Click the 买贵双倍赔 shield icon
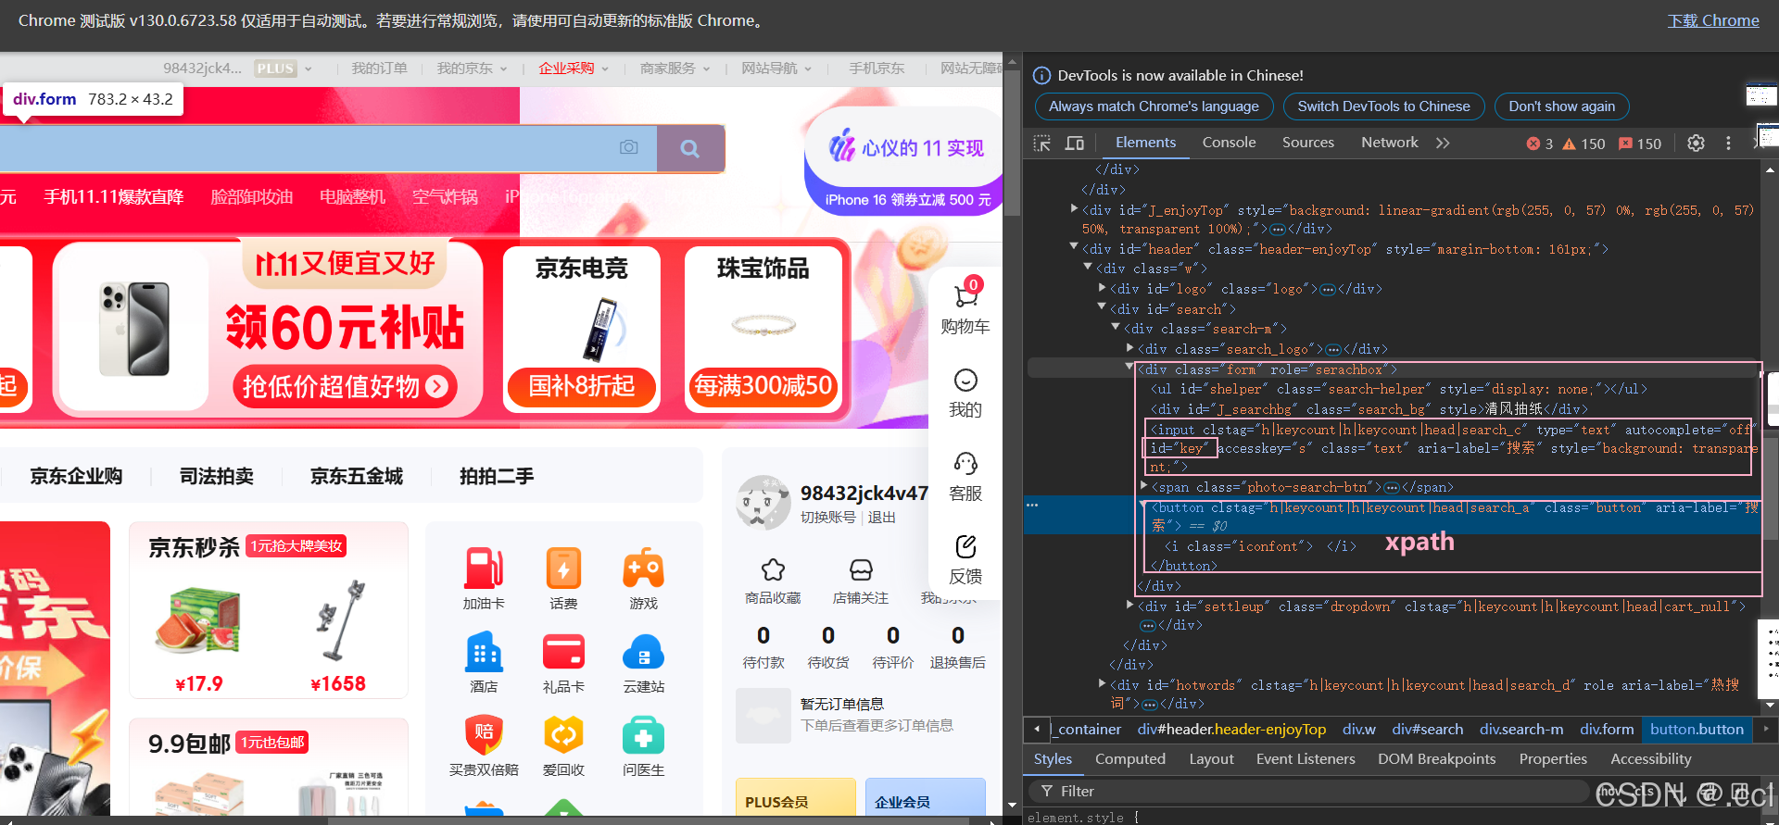Image resolution: width=1779 pixels, height=825 pixels. tap(484, 735)
